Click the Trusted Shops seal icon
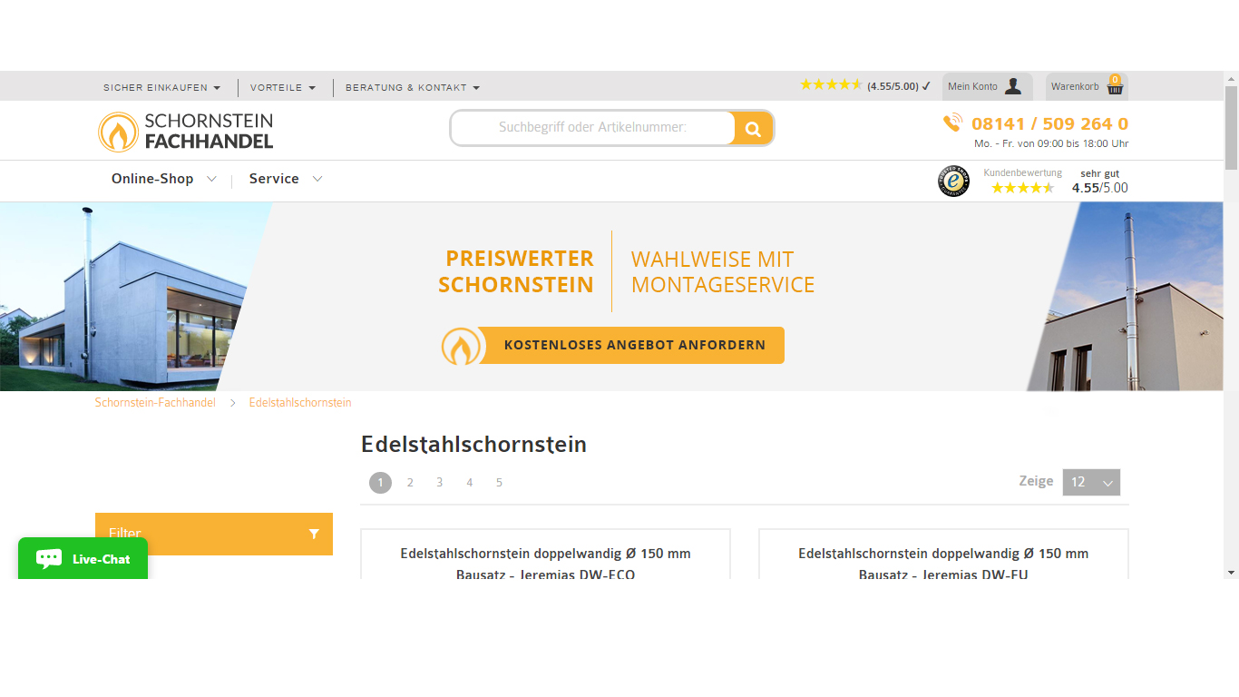This screenshot has width=1239, height=697. [x=953, y=181]
